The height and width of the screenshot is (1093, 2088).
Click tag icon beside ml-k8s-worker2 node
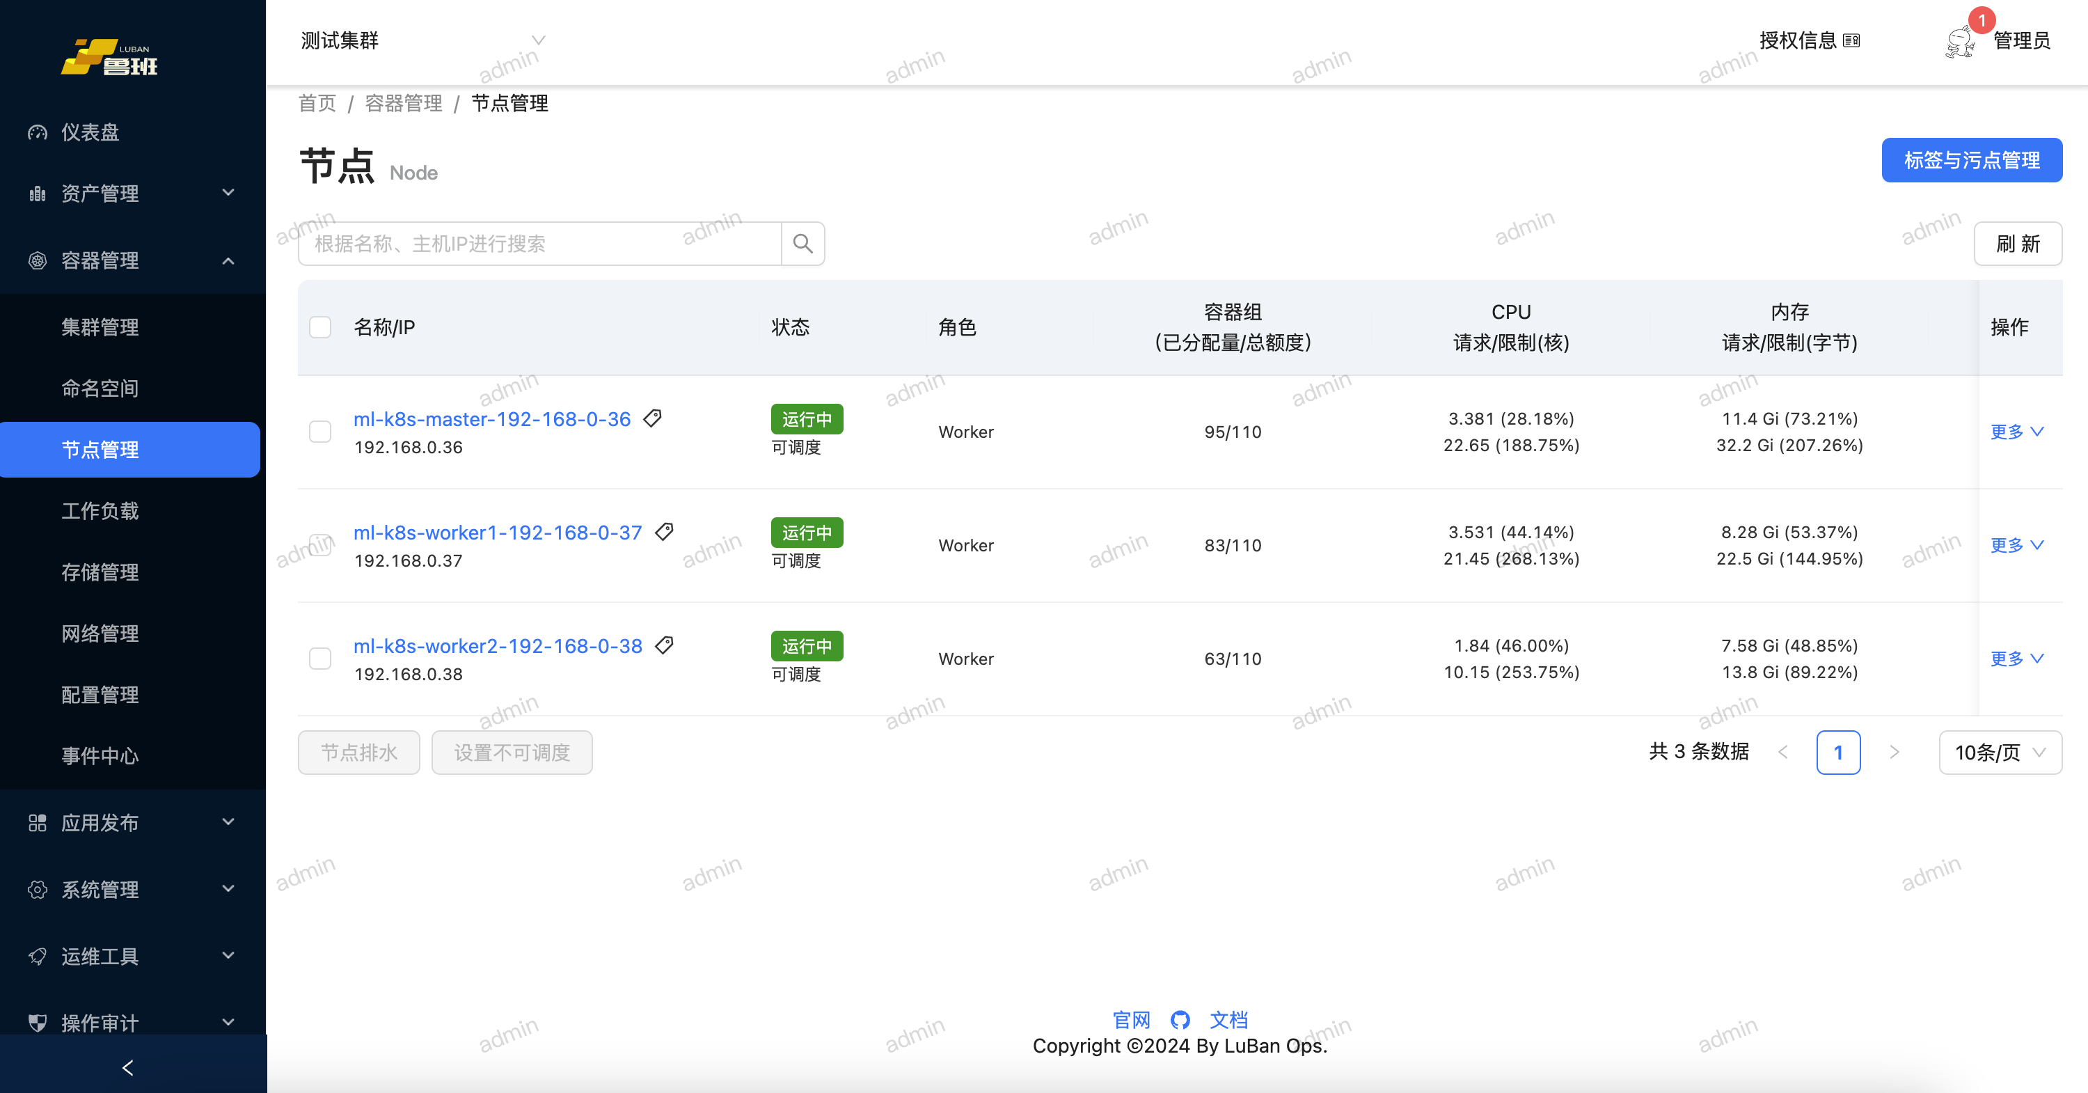(664, 645)
